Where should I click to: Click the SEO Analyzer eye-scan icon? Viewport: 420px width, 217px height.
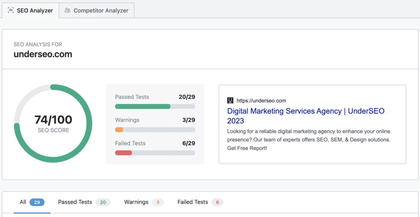pyautogui.click(x=11, y=11)
